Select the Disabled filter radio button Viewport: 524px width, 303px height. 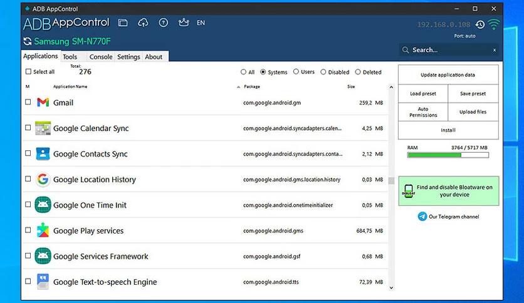[323, 72]
